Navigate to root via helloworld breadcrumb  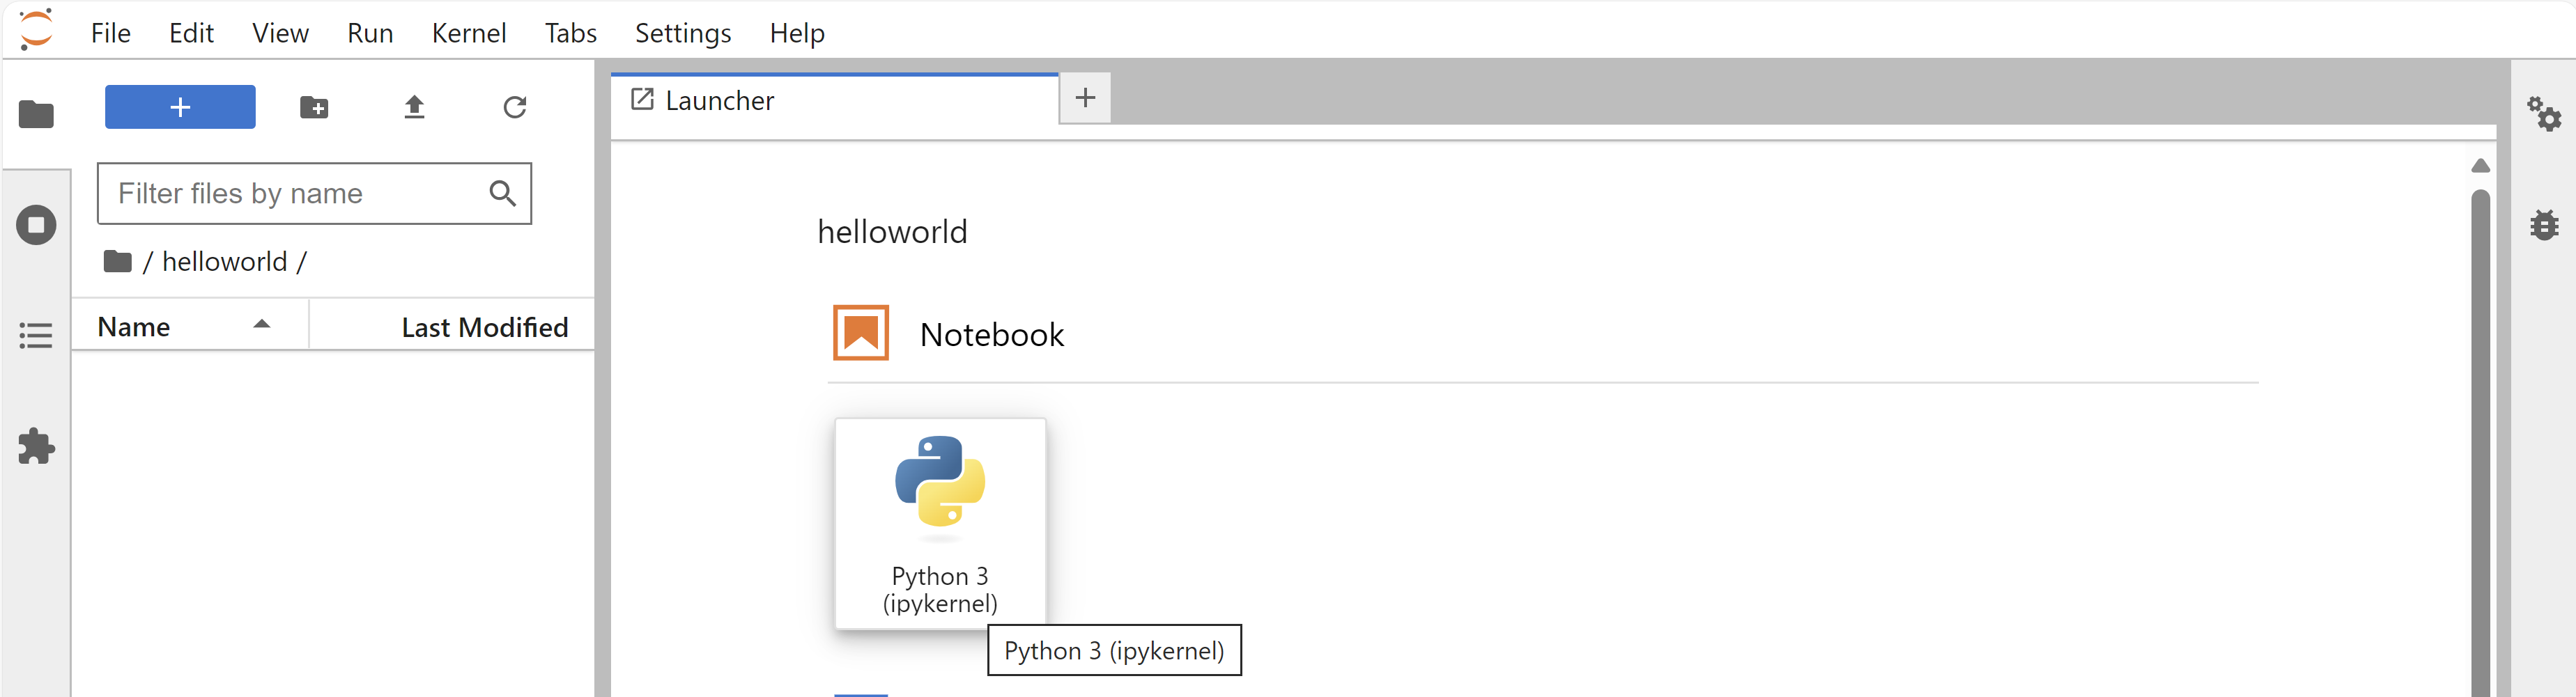229,261
